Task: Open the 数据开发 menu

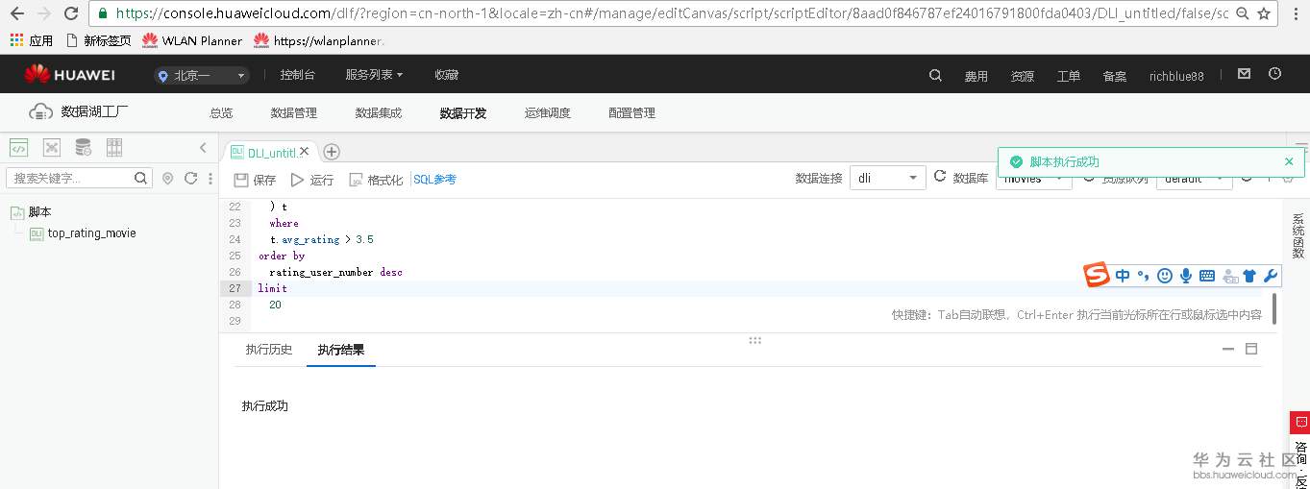Action: tap(463, 112)
